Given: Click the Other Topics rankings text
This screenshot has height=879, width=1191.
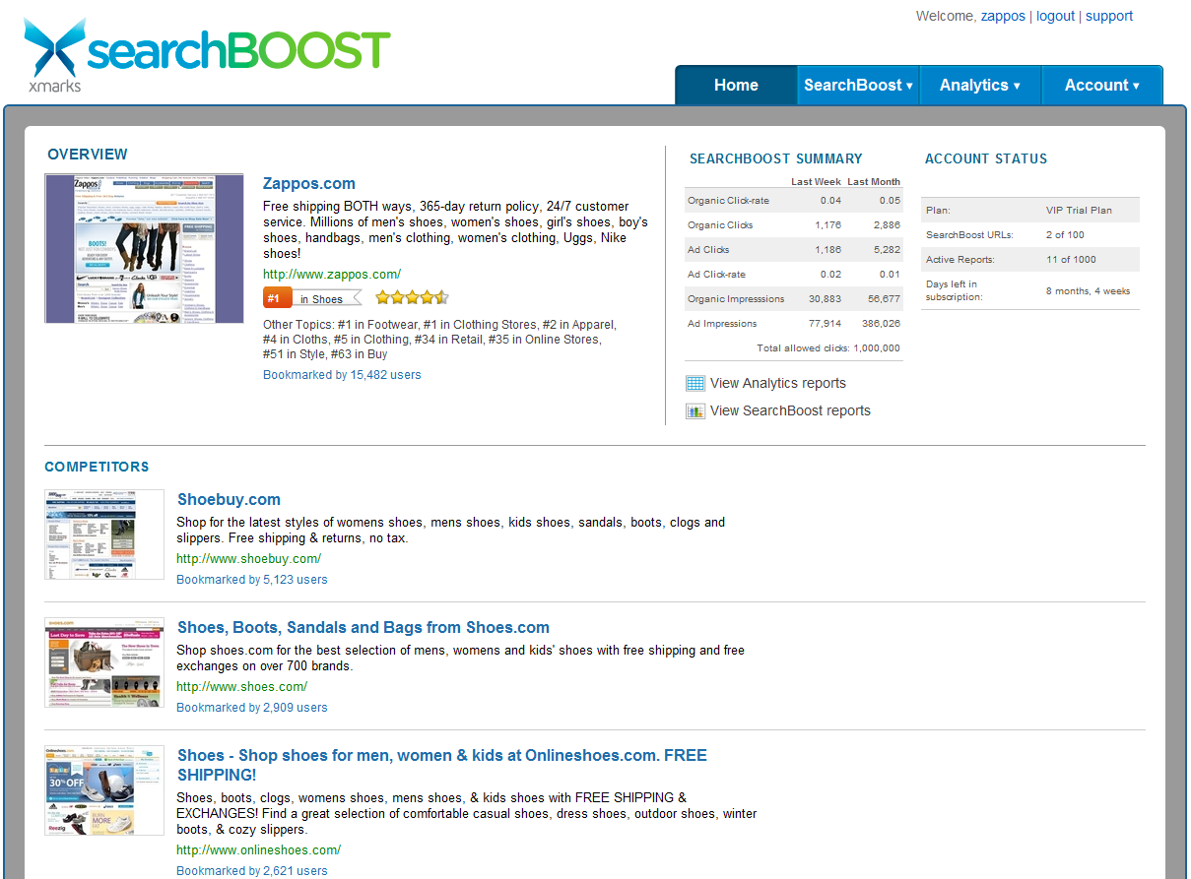Looking at the screenshot, I should (x=439, y=340).
